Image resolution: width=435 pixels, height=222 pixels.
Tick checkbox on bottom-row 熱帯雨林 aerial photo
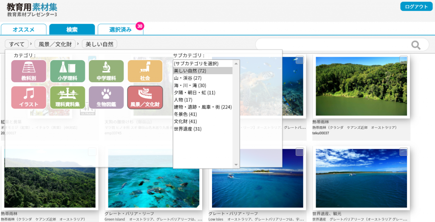click(x=92, y=152)
